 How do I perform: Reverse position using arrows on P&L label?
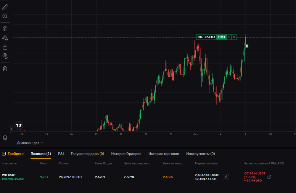(x=229, y=37)
